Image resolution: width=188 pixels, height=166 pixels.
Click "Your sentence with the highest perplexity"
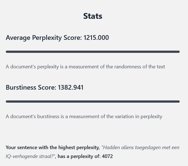coord(53,147)
